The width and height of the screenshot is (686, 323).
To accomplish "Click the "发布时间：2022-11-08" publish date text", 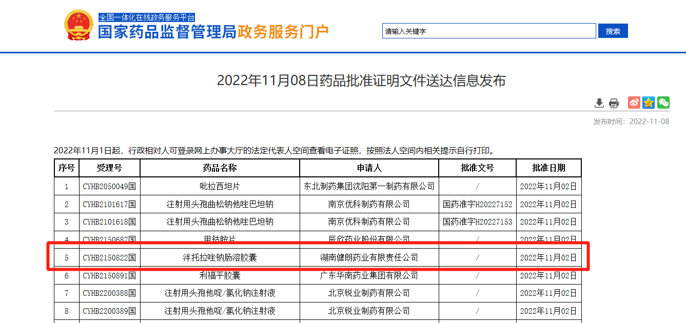I will (x=631, y=122).
